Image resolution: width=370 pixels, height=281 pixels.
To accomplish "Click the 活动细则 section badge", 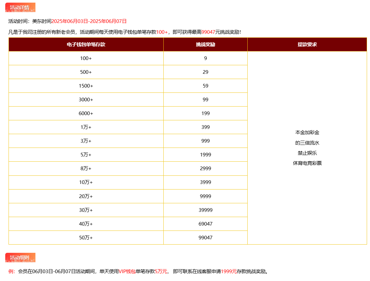I will [x=20, y=257].
